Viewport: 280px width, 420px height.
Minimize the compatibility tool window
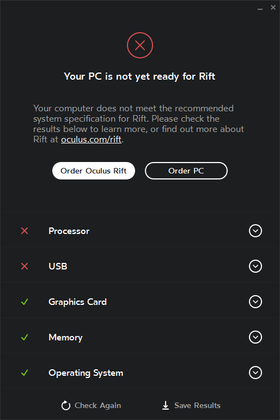tap(260, 8)
